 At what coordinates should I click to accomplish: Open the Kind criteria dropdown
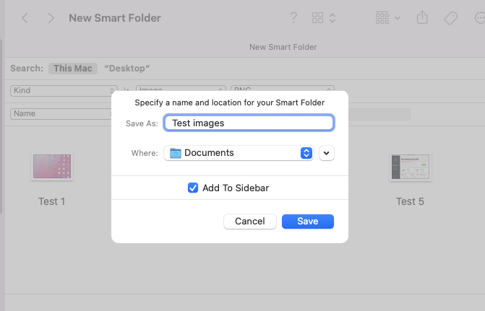pos(64,90)
